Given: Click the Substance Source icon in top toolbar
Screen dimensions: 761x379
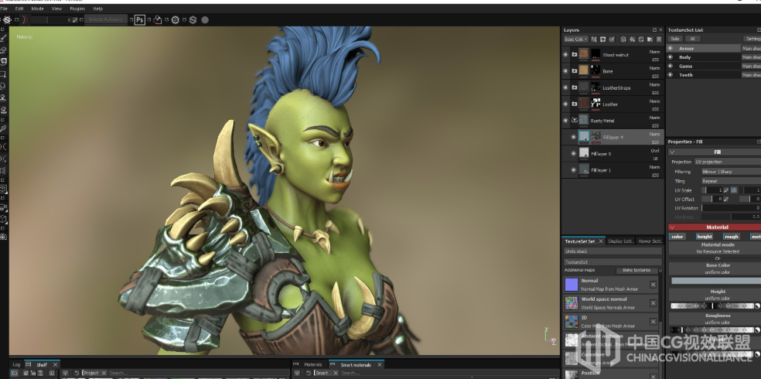Looking at the screenshot, I should click(176, 20).
